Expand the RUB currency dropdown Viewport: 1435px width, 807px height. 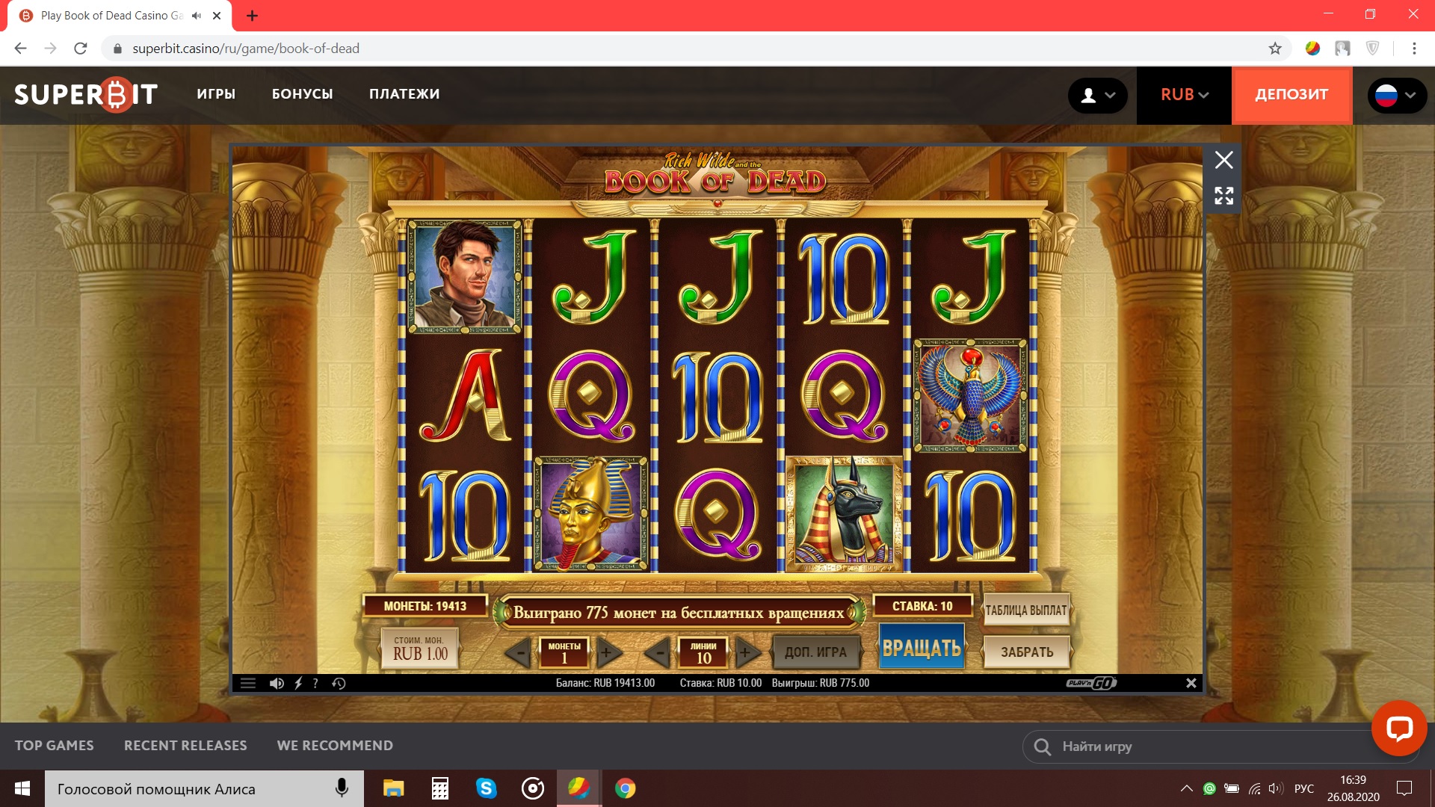pos(1184,95)
